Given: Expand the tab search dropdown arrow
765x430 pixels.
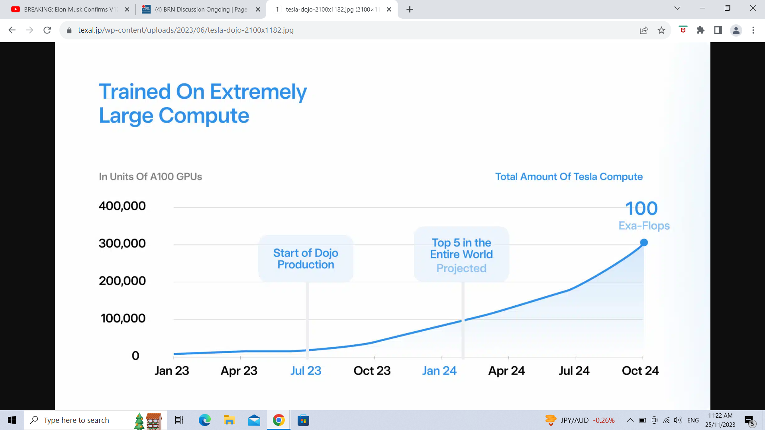Looking at the screenshot, I should [677, 8].
